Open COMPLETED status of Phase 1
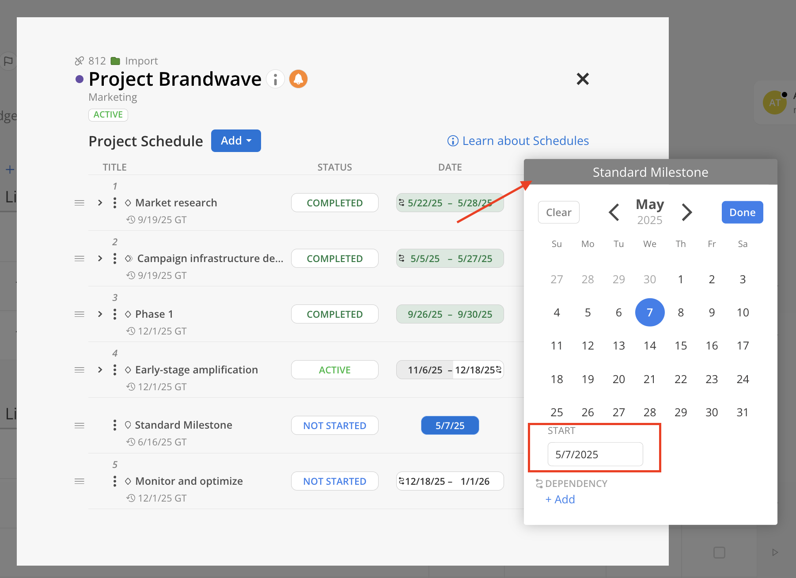Viewport: 796px width, 578px height. 335,314
